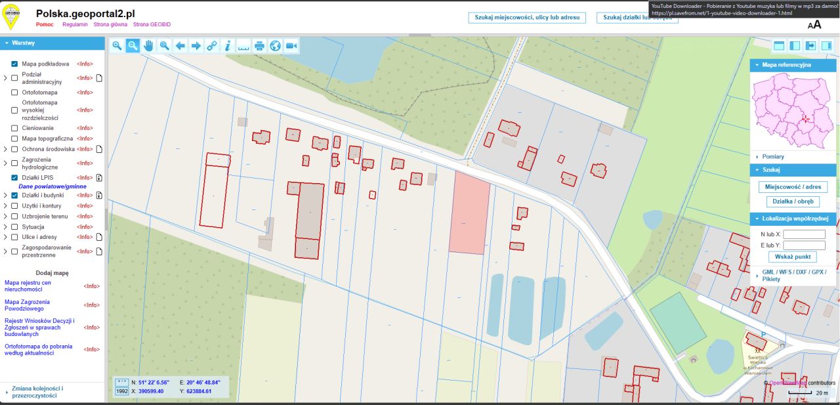Viewport: 840px width, 405px height.
Task: Open Mapa Zagrożenia Powodziowego link
Action: pyautogui.click(x=28, y=305)
